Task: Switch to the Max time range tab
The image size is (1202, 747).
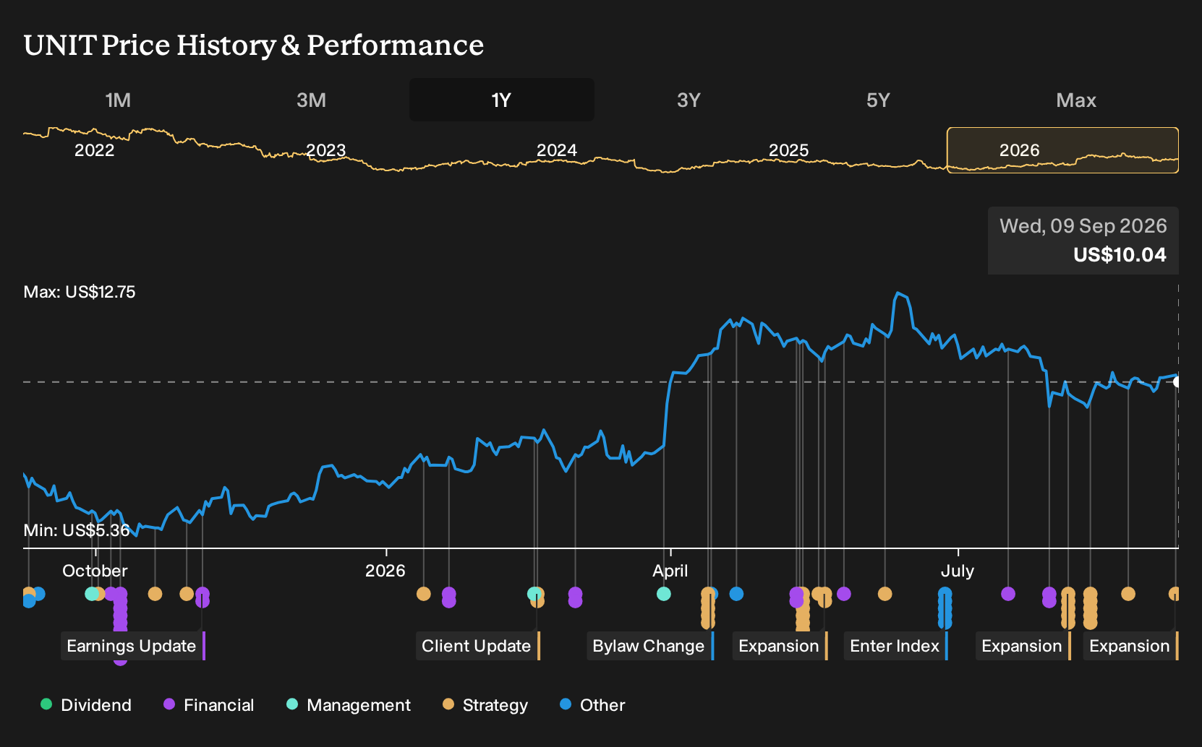Action: click(x=1076, y=100)
